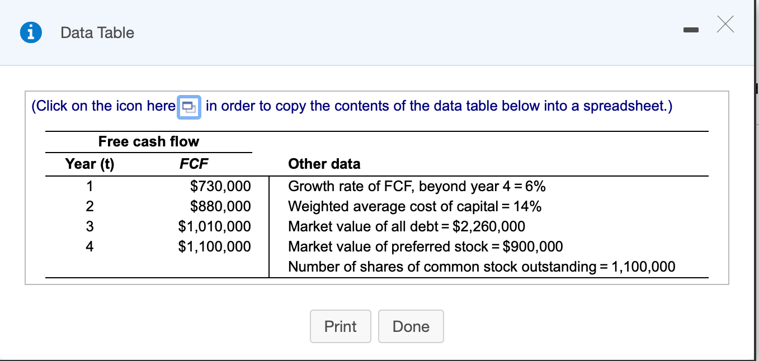
Task: Click the Done button
Action: [x=411, y=326]
